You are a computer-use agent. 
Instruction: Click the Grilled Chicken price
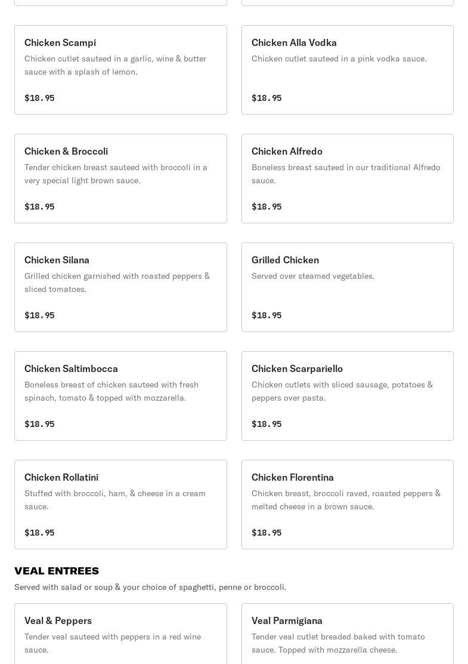click(266, 315)
